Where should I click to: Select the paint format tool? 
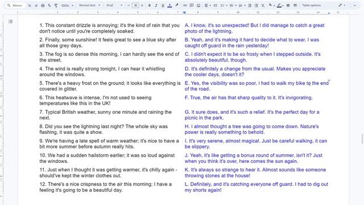(56, 5)
